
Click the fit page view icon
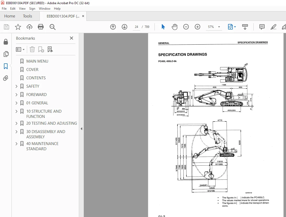pyautogui.click(x=230, y=27)
